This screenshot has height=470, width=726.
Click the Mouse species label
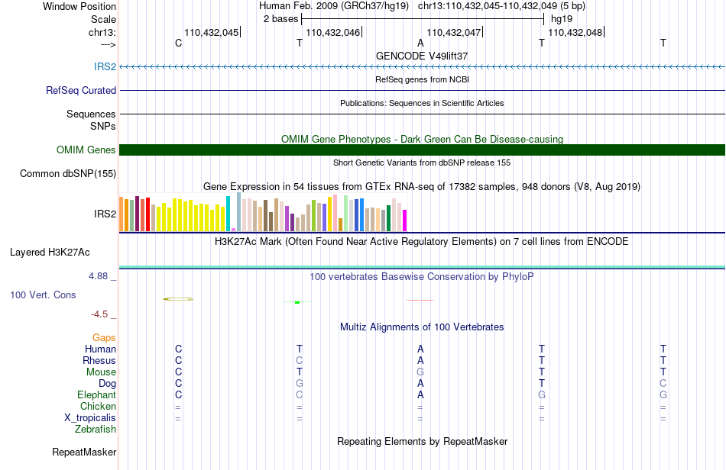(101, 372)
